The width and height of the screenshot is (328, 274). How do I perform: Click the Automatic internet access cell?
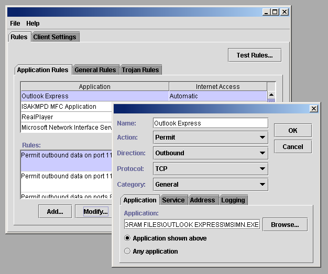[x=218, y=96]
